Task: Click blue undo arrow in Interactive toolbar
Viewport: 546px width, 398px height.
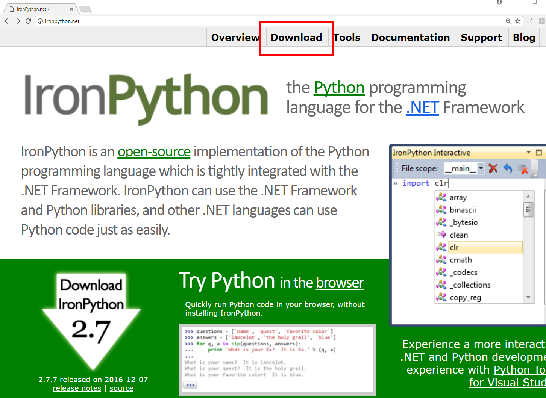Action: [x=508, y=168]
